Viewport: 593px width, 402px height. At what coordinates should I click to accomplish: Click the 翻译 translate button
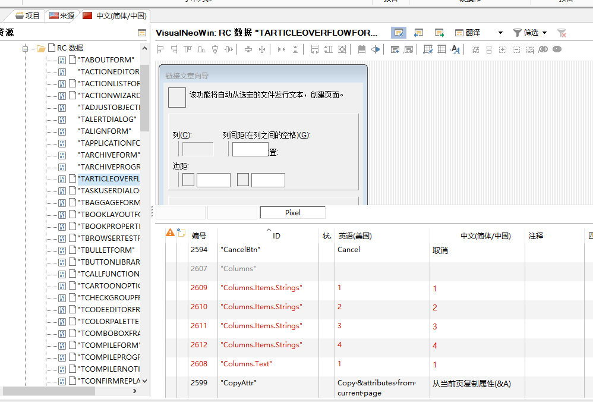(x=468, y=33)
